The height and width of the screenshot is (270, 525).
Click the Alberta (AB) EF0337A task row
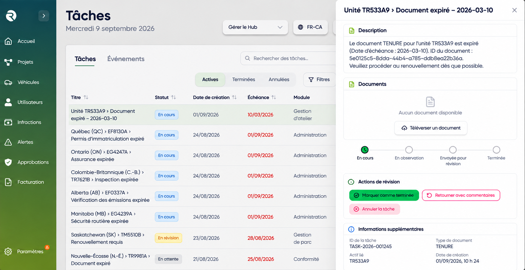click(202, 196)
